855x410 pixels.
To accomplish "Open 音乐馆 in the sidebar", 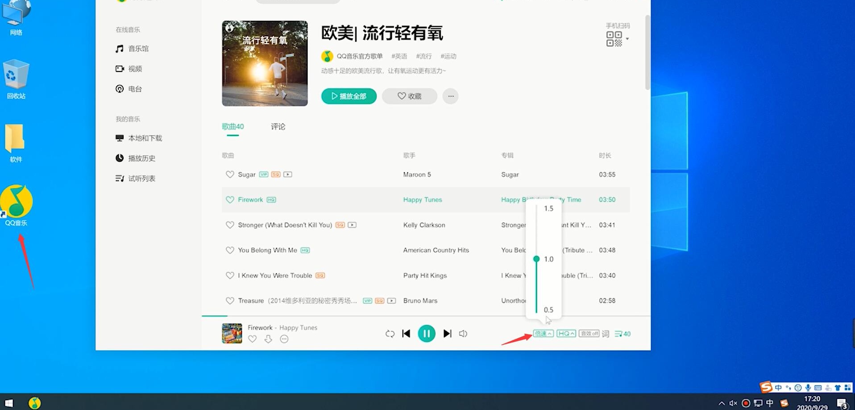I will (132, 49).
